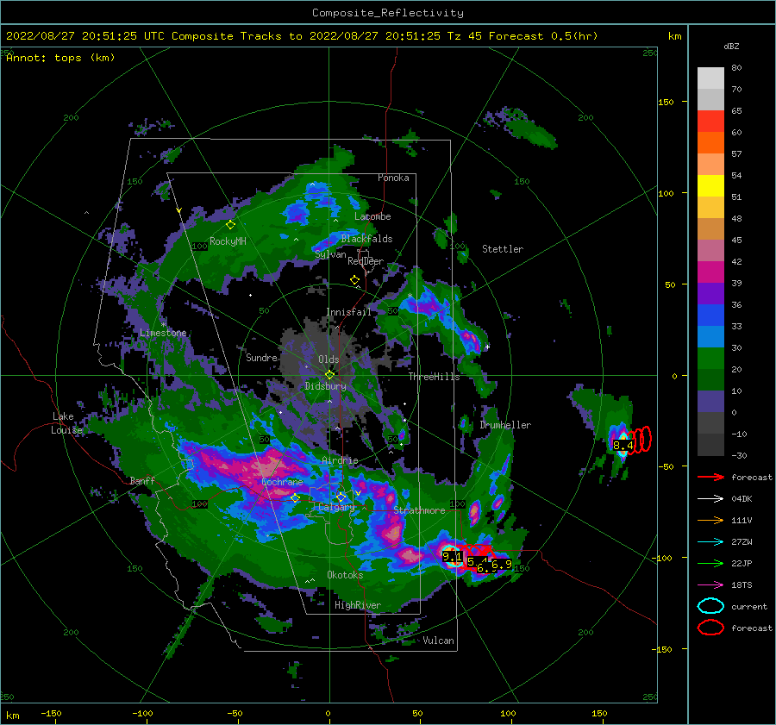This screenshot has width=776, height=725.
Task: Click the Vulcan city label
Action: 438,641
